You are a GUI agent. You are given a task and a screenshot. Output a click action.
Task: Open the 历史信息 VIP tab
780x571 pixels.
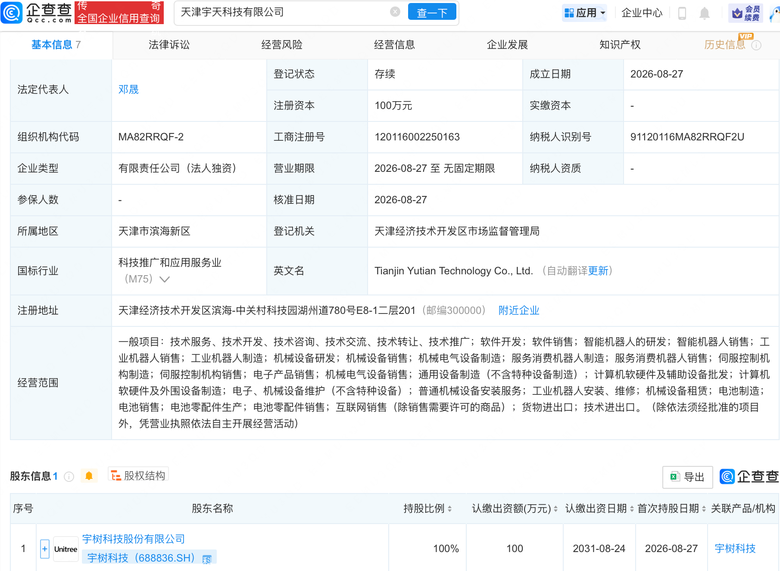(724, 45)
